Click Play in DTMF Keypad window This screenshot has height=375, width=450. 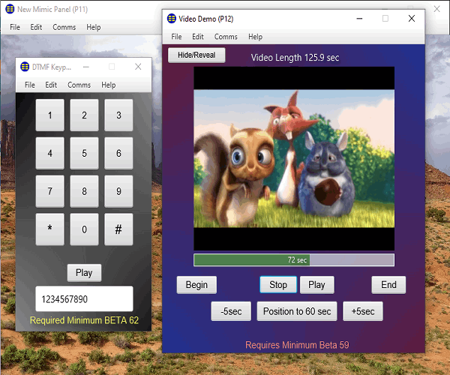pos(84,272)
